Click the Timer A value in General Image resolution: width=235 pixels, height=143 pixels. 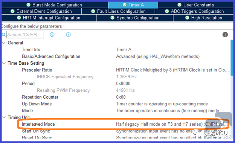pyautogui.click(x=124, y=50)
